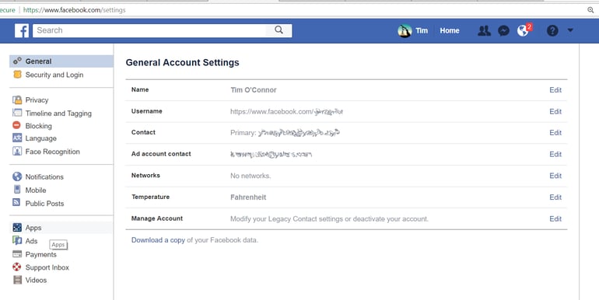The image size is (599, 300).
Task: Click the Timeline and Tagging icon
Action: click(17, 113)
